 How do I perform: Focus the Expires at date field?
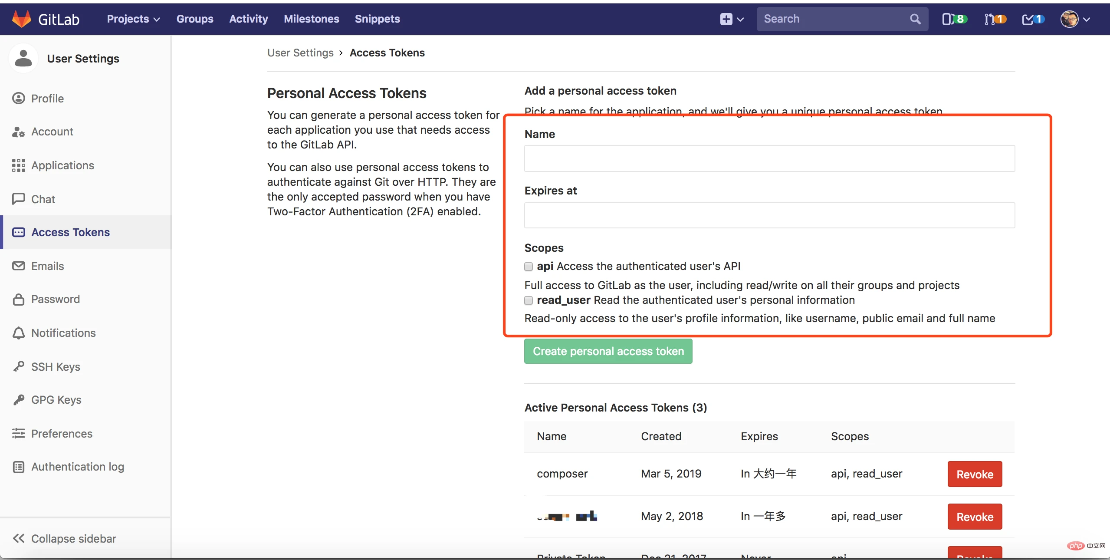(x=770, y=215)
